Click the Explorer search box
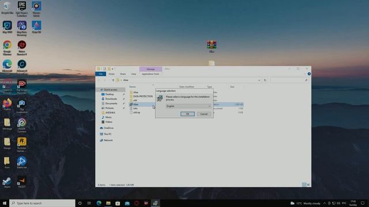369x207 pixels. 289,80
